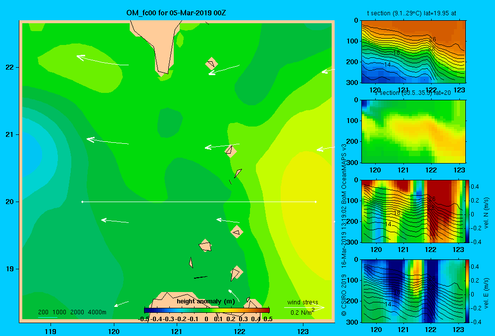Screen dimensions: 495x336
Task: Open the temperature section plot thumbnail
Action: point(413,52)
